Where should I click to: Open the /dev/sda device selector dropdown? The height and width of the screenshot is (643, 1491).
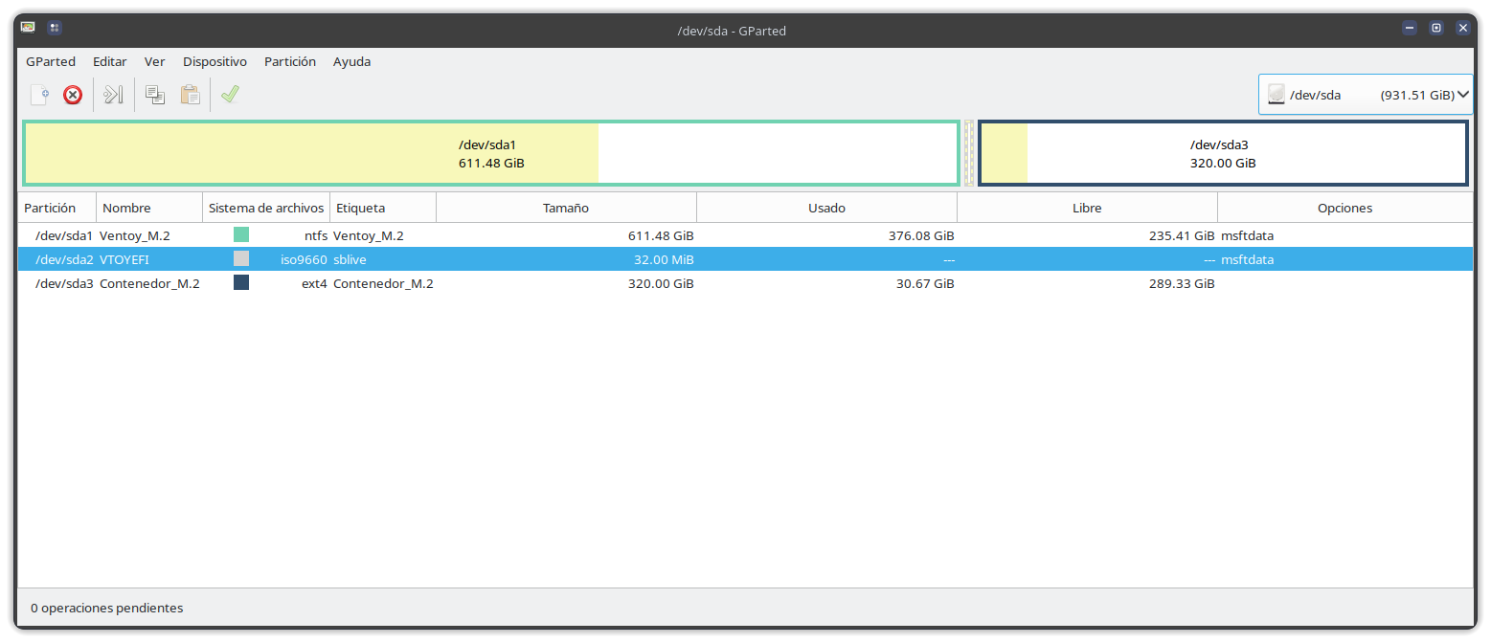coord(1366,95)
